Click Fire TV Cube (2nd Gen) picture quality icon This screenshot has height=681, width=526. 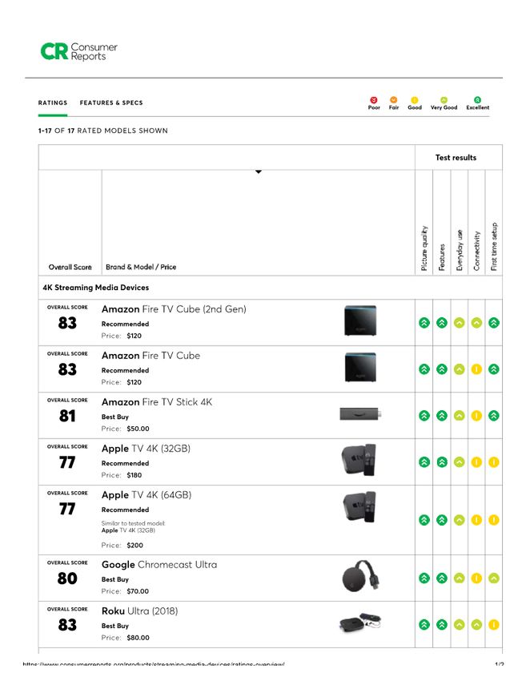coord(424,323)
